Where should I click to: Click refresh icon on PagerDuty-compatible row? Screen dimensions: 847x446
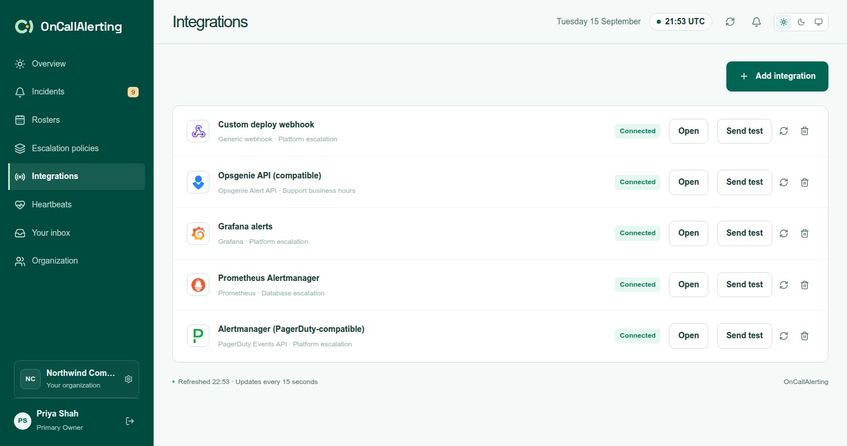(x=784, y=335)
